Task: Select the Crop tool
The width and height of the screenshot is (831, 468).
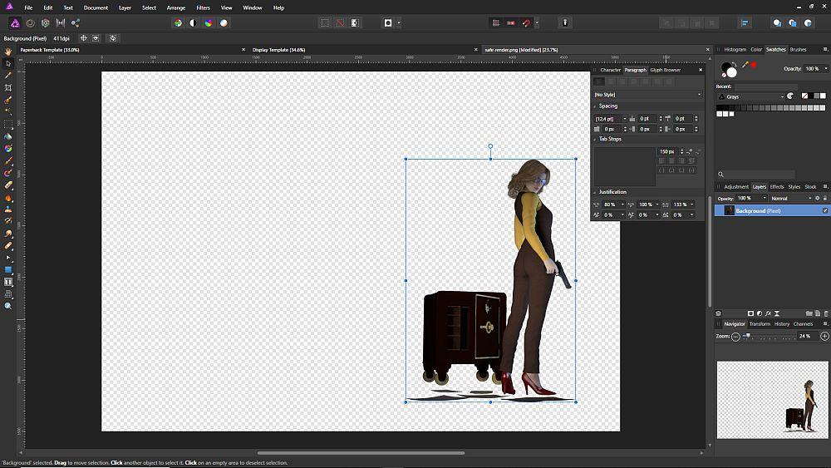Action: 8,87
